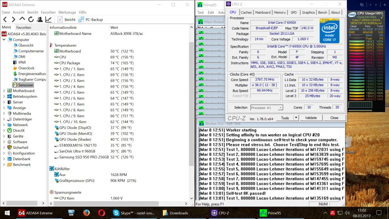389x219 pixels.
Task: Open Tools dropdown arrow in CPU-Z
Action: coord(296,118)
